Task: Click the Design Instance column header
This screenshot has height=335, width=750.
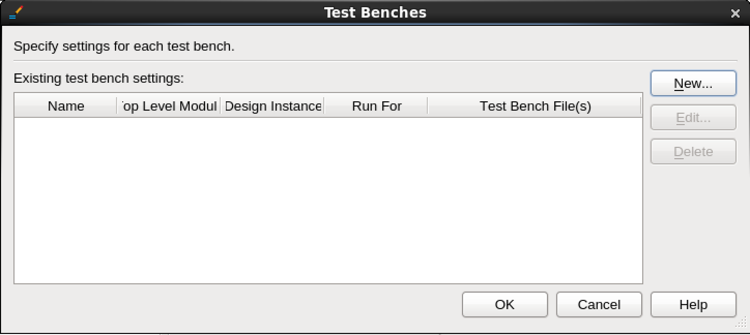Action: coord(272,106)
